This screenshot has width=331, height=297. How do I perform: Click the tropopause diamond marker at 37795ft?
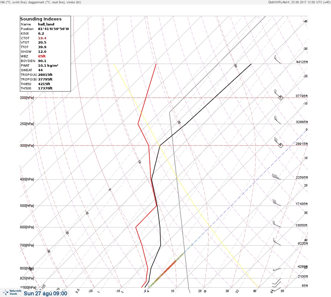(281, 98)
